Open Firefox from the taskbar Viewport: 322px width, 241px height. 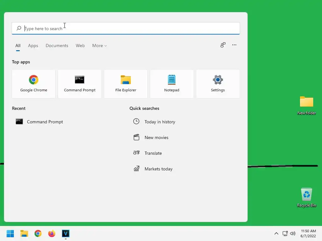pos(52,233)
